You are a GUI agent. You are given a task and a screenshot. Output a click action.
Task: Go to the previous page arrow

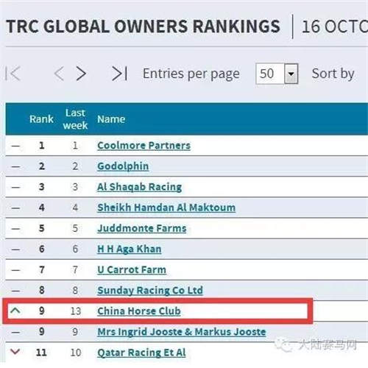(59, 74)
